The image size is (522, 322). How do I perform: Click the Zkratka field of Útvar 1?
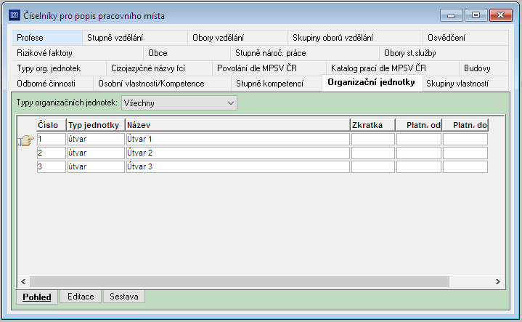[373, 139]
